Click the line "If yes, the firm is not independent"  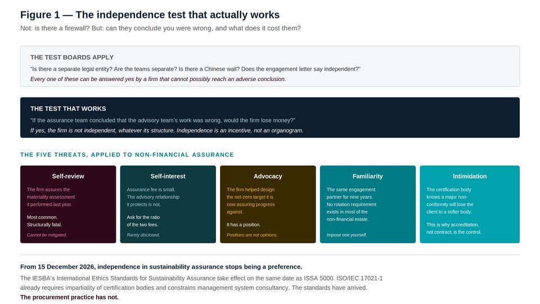(x=166, y=130)
